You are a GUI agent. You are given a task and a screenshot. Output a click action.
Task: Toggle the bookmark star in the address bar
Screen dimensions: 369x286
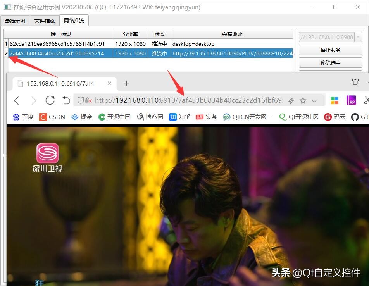(x=303, y=100)
